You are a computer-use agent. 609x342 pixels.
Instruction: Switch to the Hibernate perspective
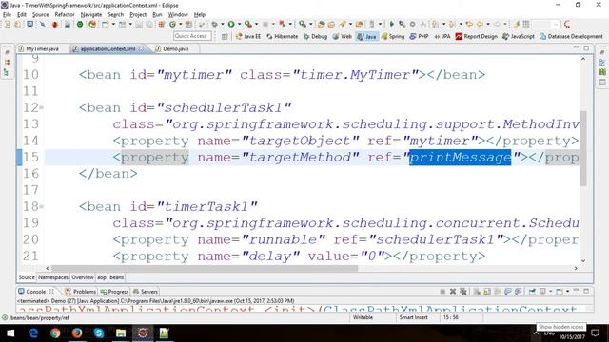pyautogui.click(x=283, y=36)
